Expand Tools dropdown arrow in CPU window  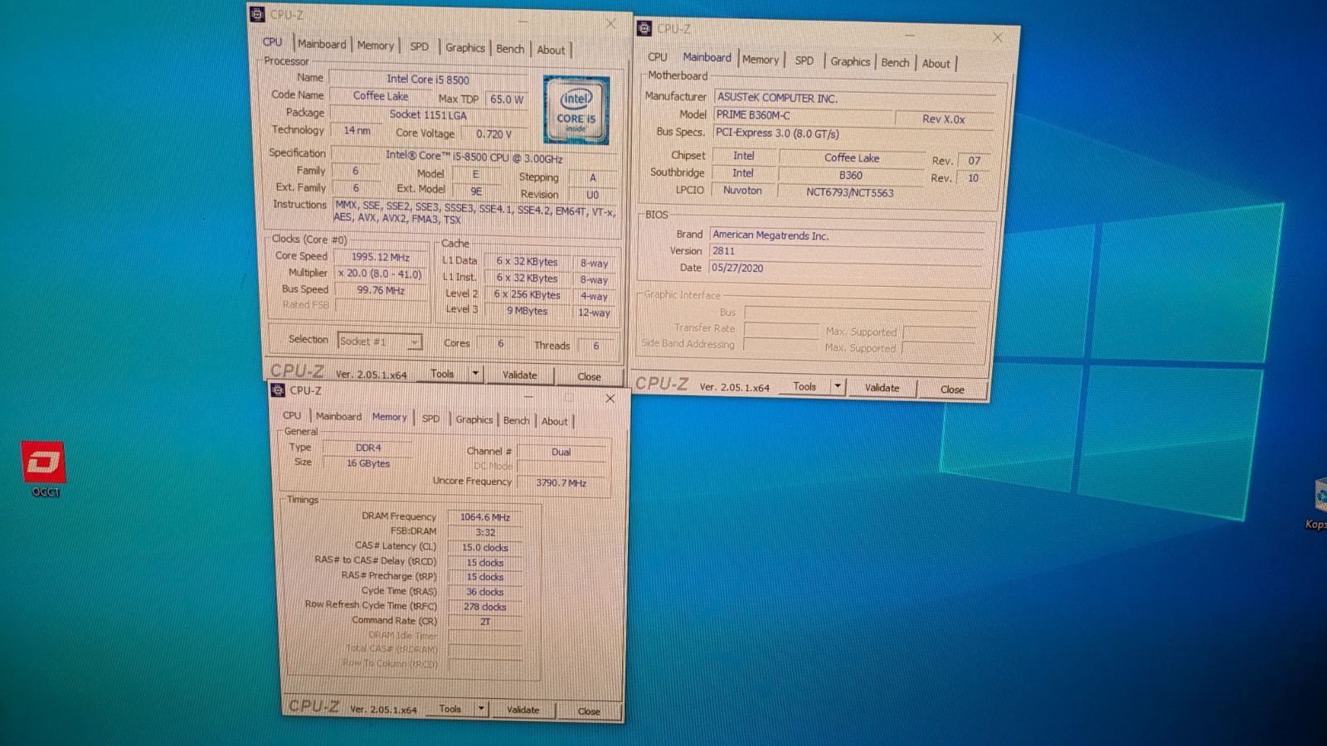pyautogui.click(x=475, y=374)
